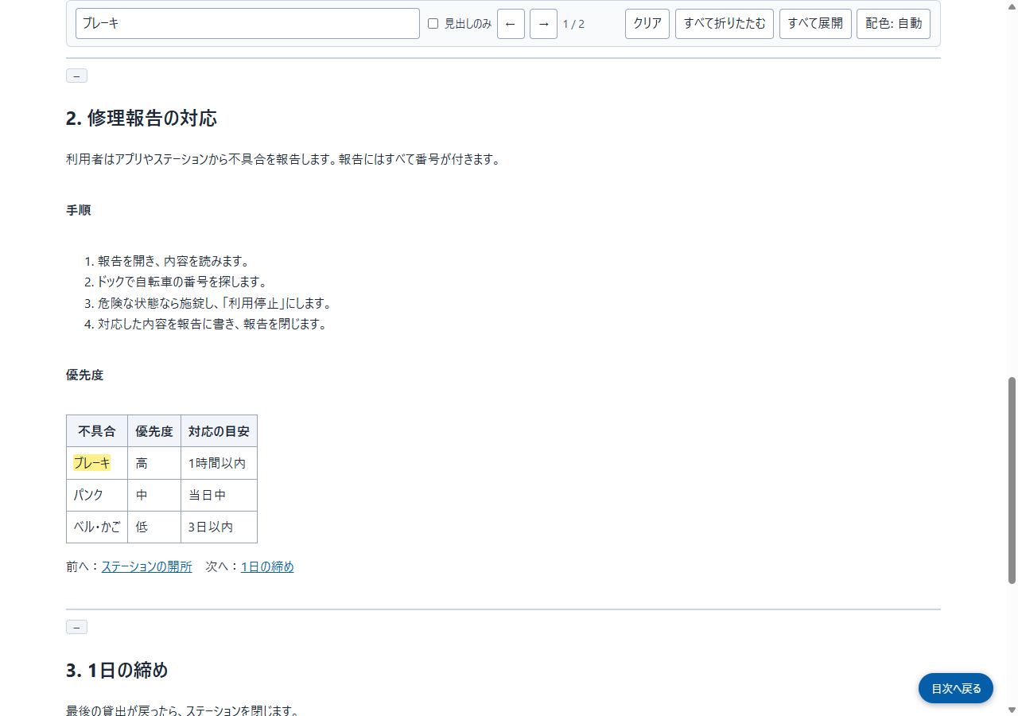Collapse section 3. 1日の締め

[x=76, y=627]
